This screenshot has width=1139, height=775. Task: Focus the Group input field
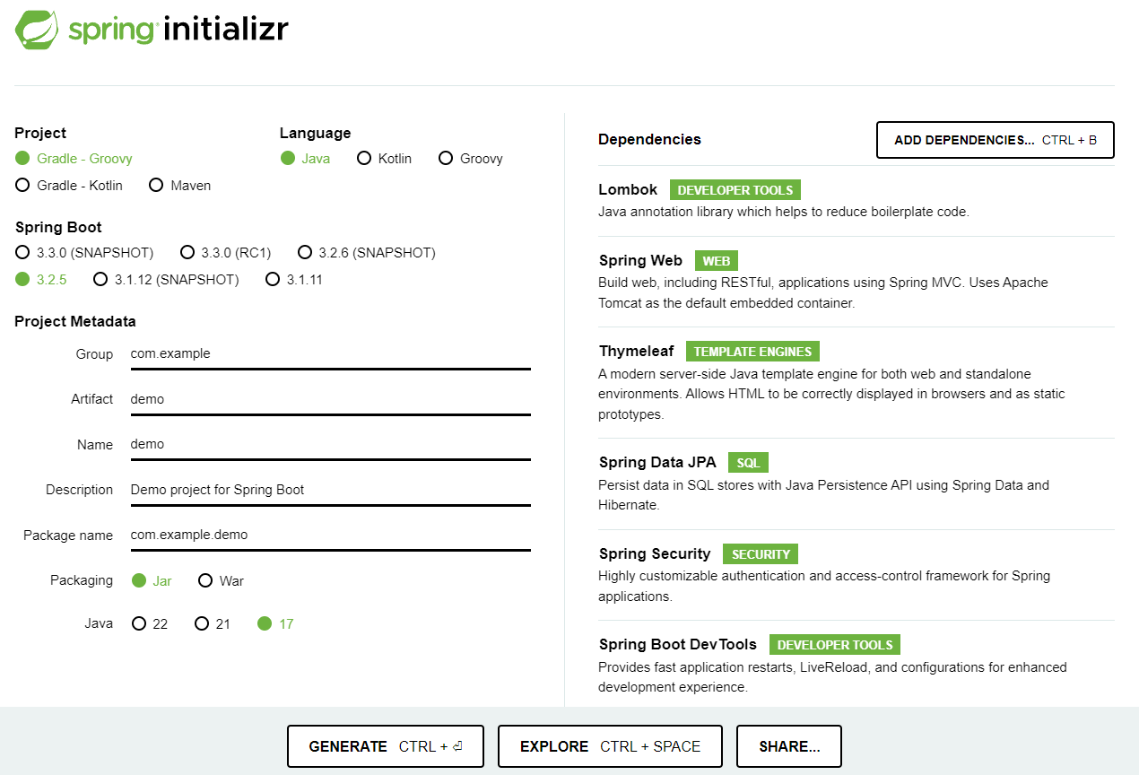330,354
